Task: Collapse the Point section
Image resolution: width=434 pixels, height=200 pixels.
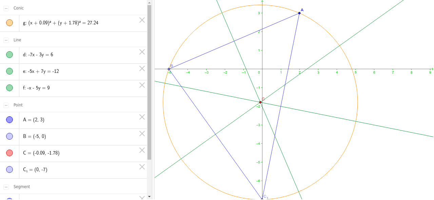Action: click(6, 105)
